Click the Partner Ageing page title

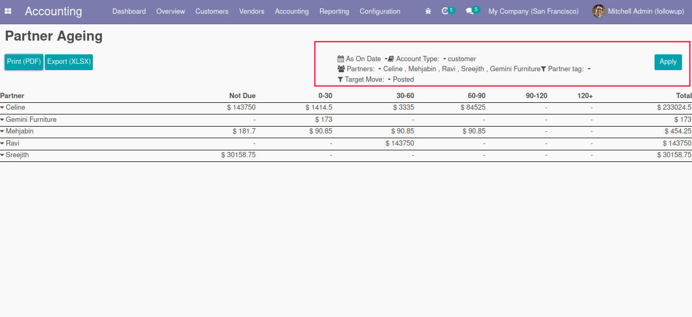(54, 36)
